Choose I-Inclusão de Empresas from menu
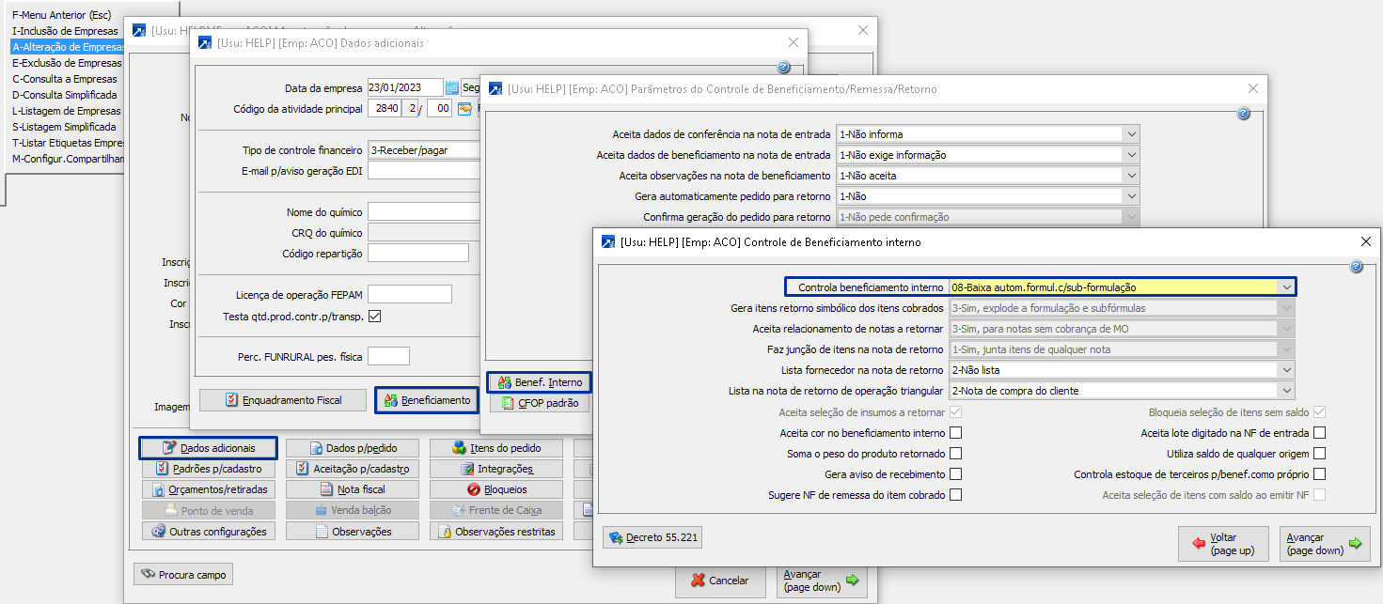1383x604 pixels. (x=65, y=31)
